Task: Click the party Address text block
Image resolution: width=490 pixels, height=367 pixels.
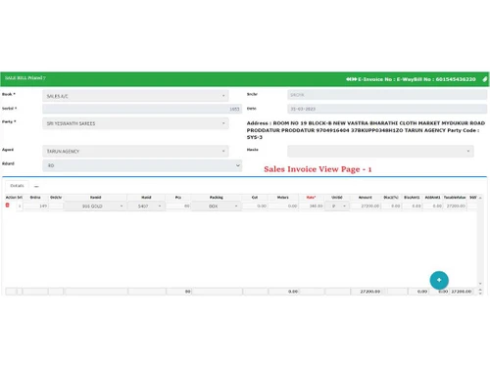Action: pyautogui.click(x=366, y=130)
